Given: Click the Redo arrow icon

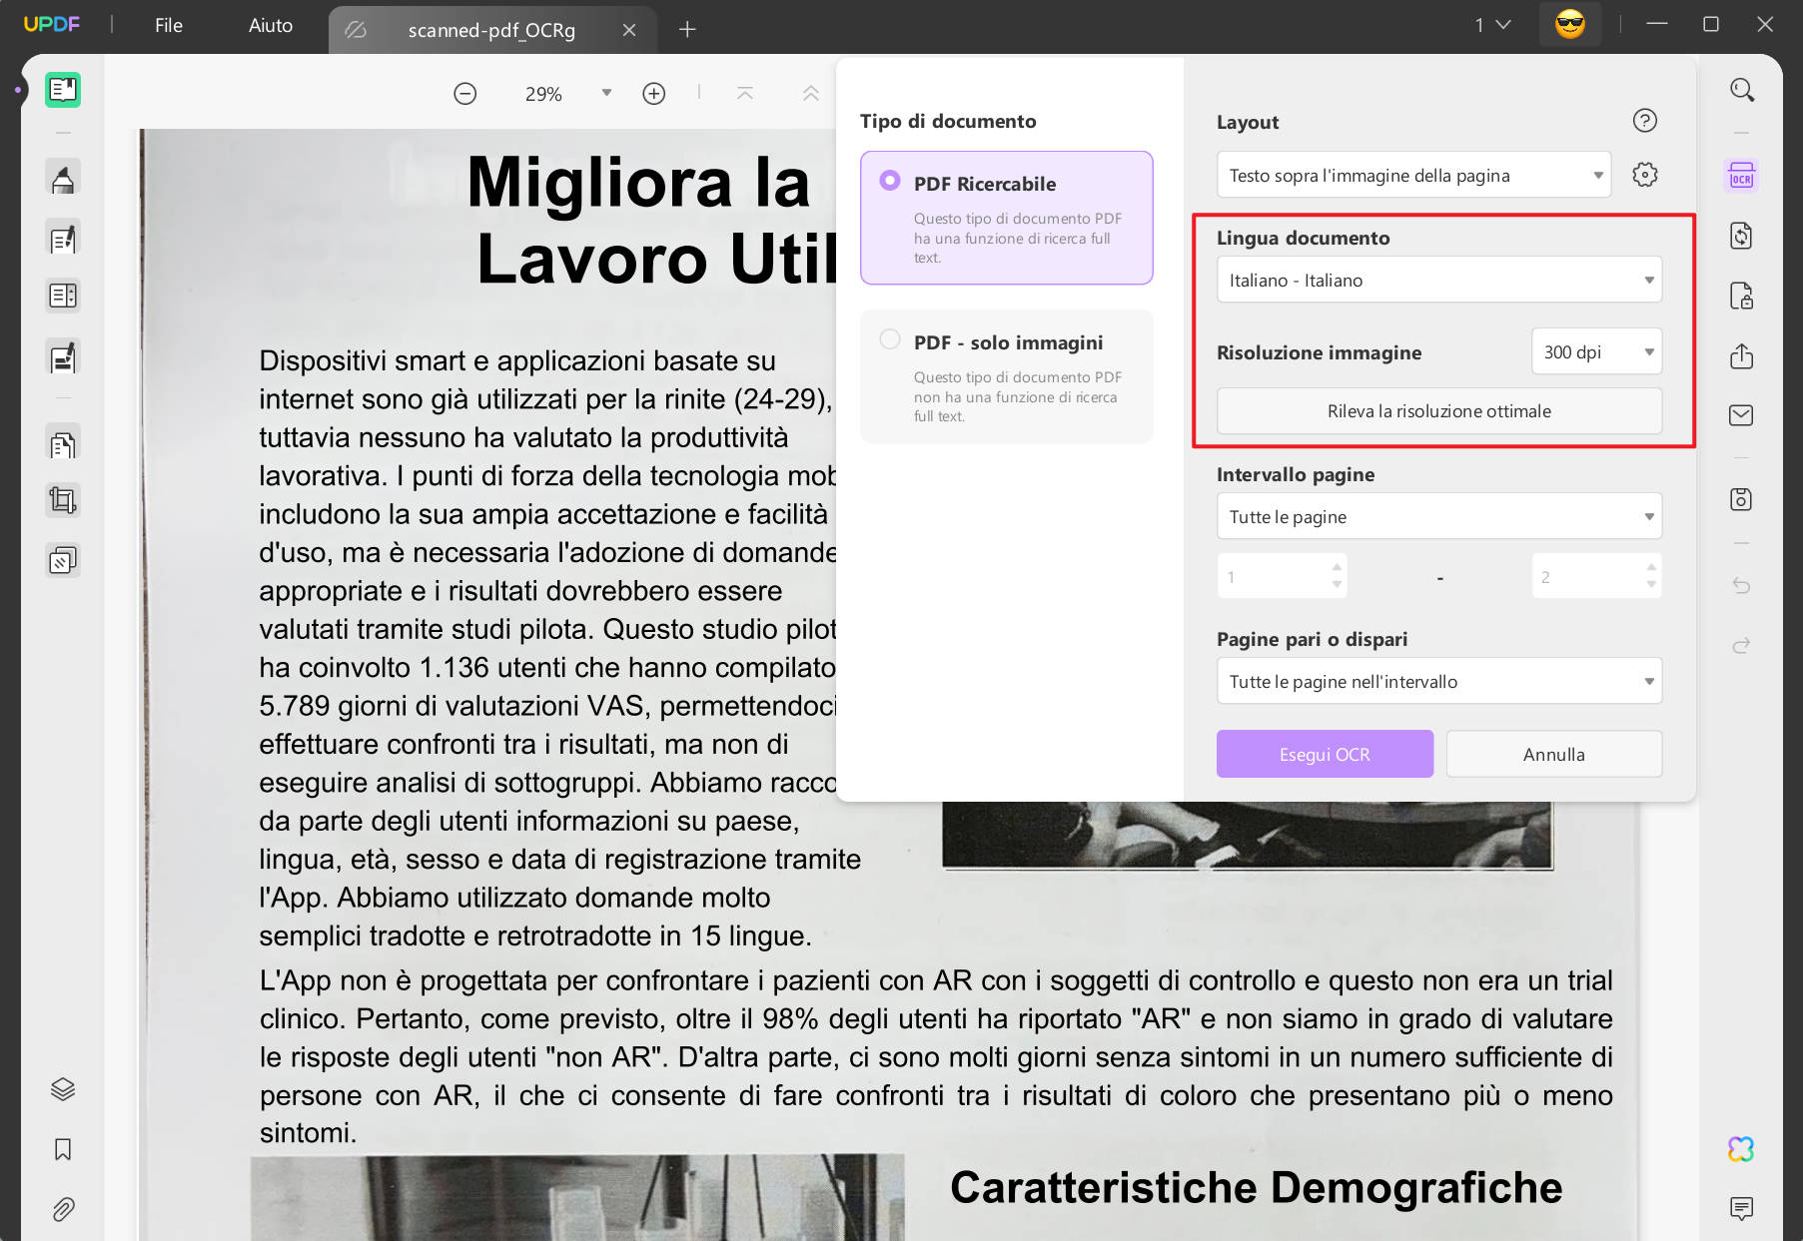Looking at the screenshot, I should (x=1742, y=645).
